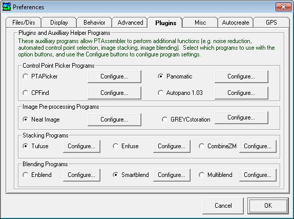Switch to the Files/Dirs tab
The height and width of the screenshot is (219, 294).
point(24,23)
